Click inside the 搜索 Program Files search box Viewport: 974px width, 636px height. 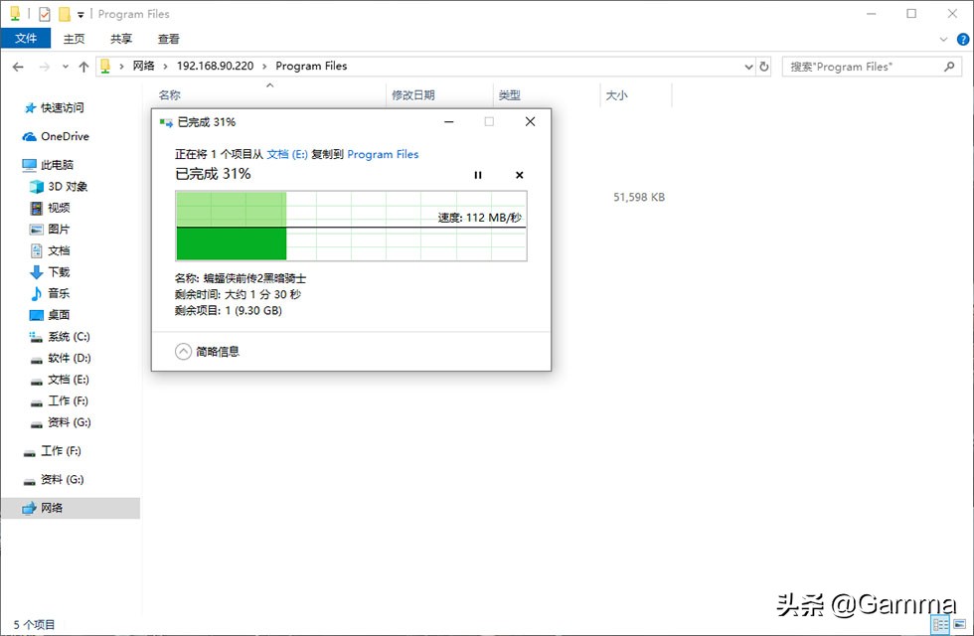pos(865,66)
